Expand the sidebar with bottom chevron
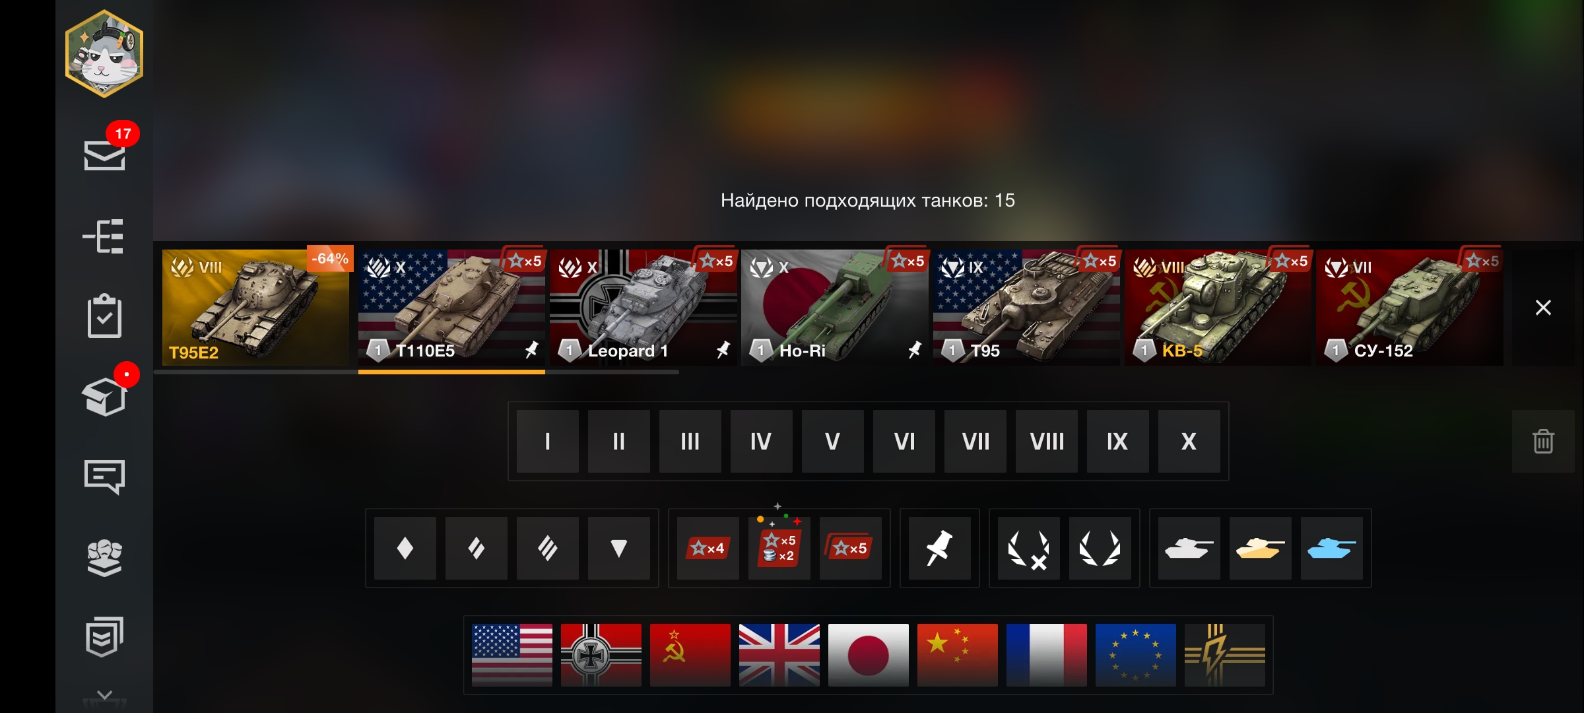The image size is (1584, 713). coord(104,696)
